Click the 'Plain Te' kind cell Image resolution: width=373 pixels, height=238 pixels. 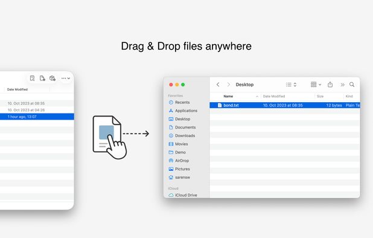coord(352,105)
